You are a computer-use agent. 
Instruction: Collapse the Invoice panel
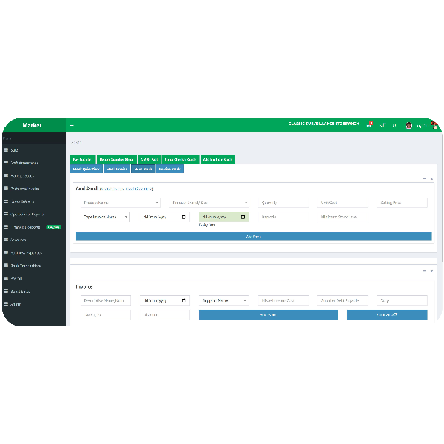coord(424,271)
